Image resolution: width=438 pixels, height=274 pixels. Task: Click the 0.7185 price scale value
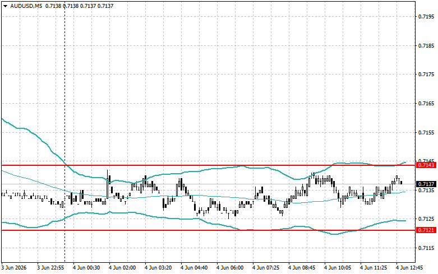point(426,45)
